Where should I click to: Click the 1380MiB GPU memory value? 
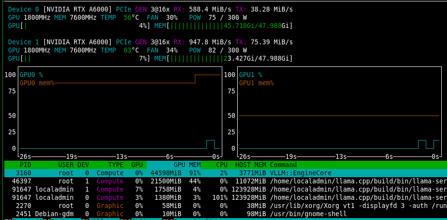pos(168,197)
